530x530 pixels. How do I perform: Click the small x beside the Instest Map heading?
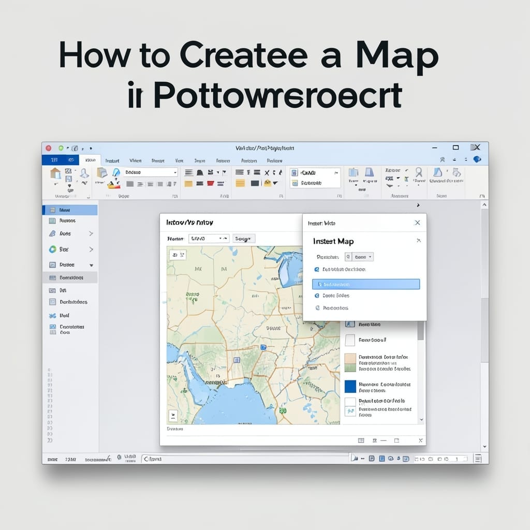[x=419, y=240]
